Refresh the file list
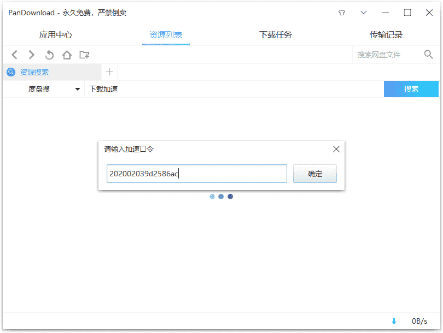 [x=49, y=55]
